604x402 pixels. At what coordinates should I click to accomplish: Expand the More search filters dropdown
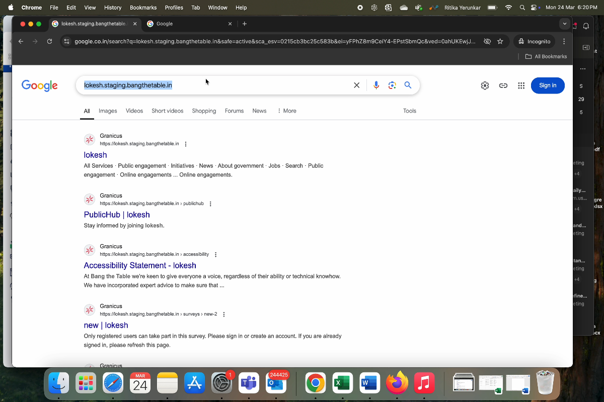[x=287, y=111]
